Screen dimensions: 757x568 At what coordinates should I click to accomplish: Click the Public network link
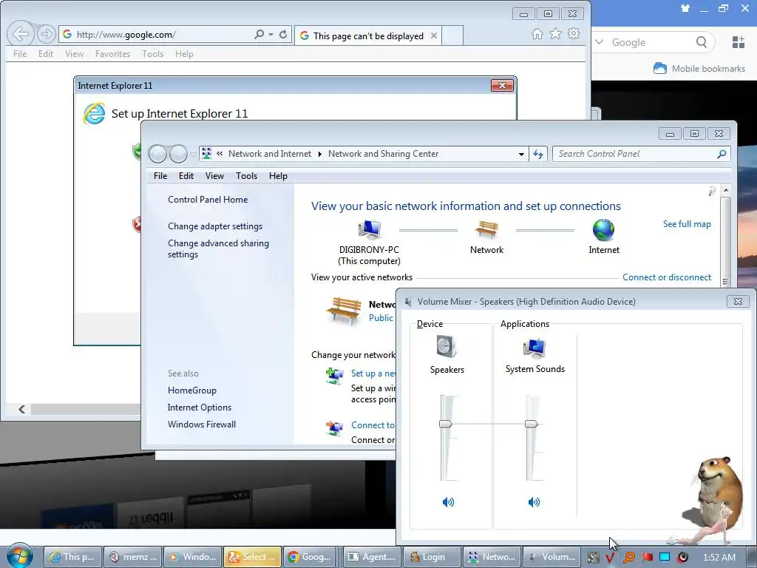(x=381, y=318)
